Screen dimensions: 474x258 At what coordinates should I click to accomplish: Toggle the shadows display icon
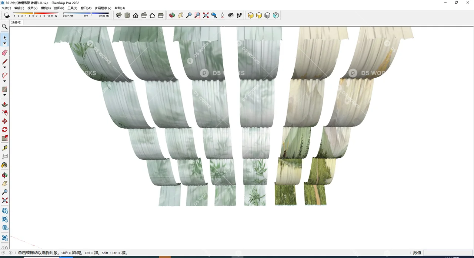pyautogui.click(x=6, y=15)
